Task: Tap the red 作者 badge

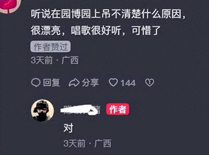Action: [x=118, y=109]
